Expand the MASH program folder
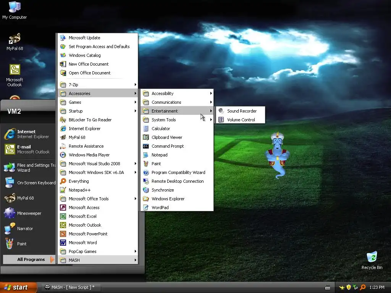This screenshot has width=391, height=293. tap(98, 260)
